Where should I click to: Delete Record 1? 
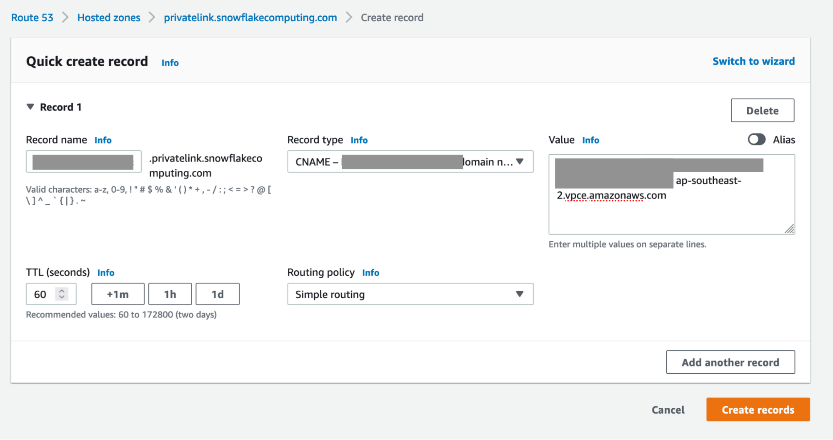[762, 110]
